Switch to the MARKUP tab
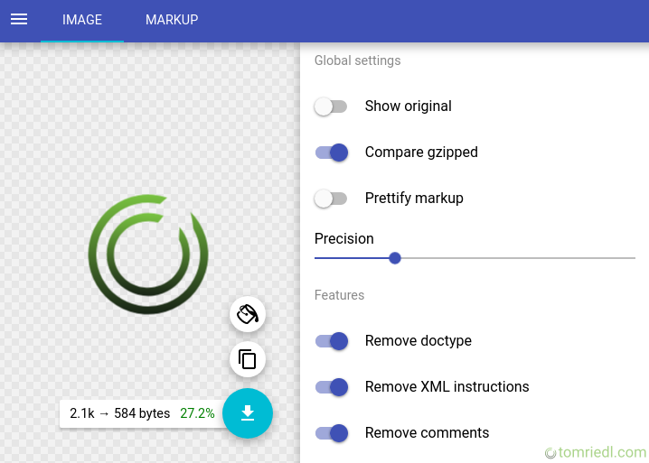This screenshot has height=463, width=649. pyautogui.click(x=172, y=20)
